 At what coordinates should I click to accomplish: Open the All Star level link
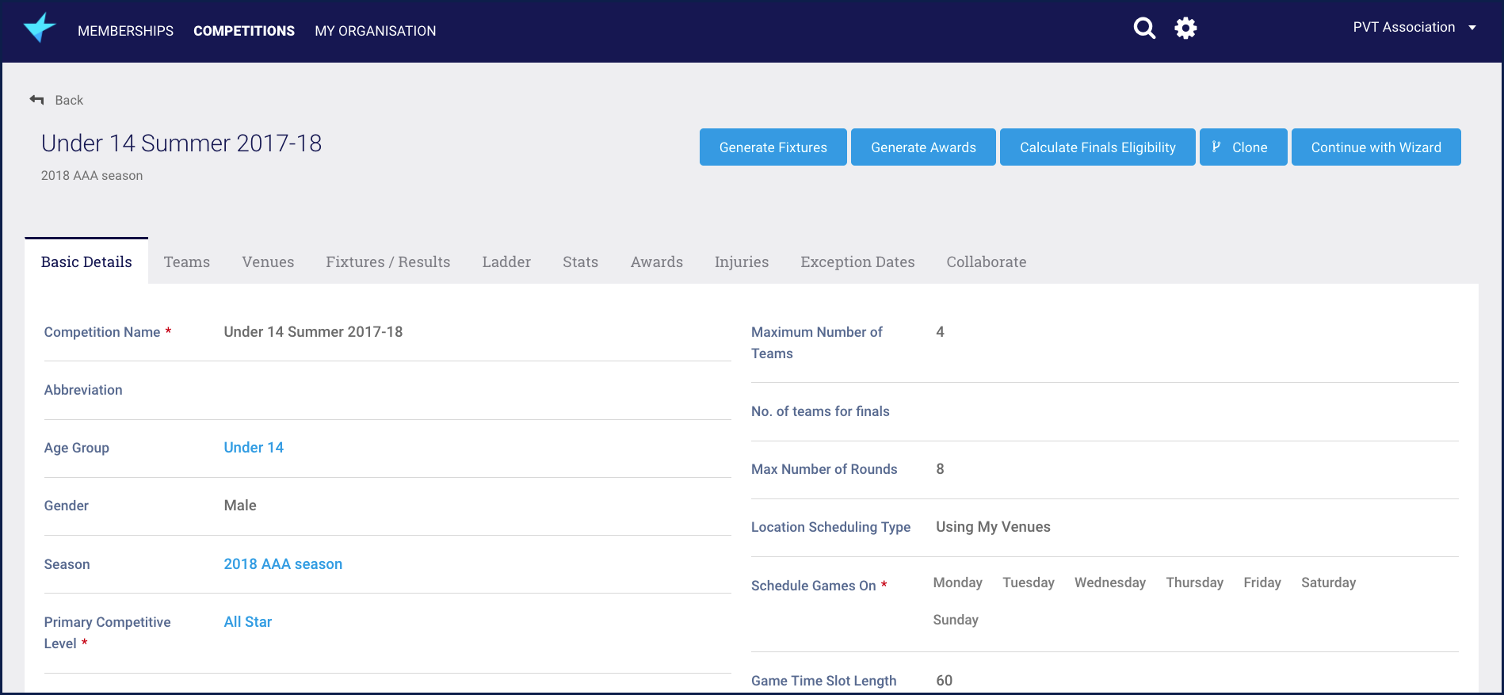click(247, 622)
